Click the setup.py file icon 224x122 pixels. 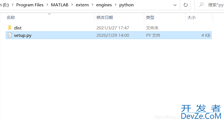(10, 35)
